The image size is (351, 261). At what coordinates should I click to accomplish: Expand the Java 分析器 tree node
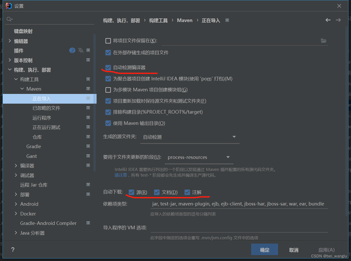16,233
